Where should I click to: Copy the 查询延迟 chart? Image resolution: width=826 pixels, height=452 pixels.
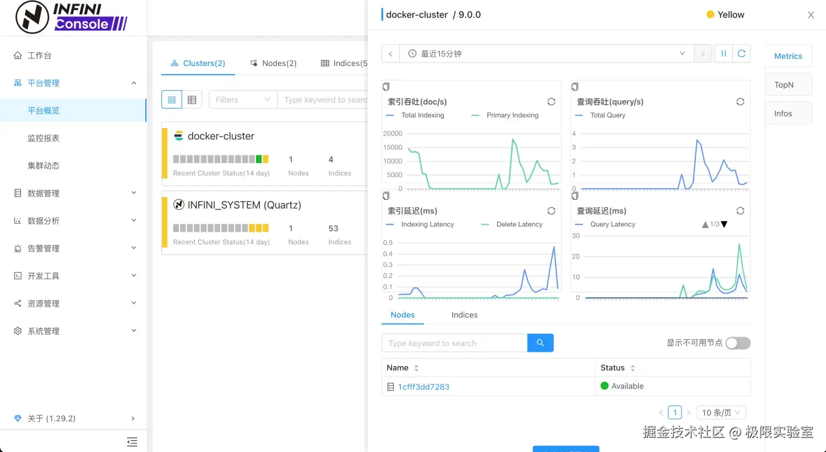575,195
